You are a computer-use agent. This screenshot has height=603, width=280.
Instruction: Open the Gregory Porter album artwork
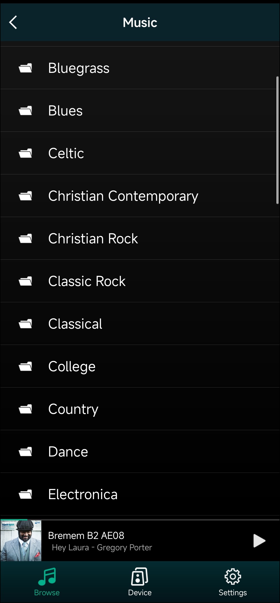point(21,541)
